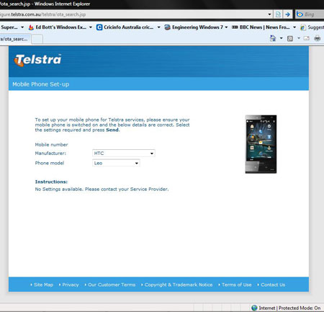Open BBC News favorites bar item
This screenshot has height=312, width=324.
(261, 27)
